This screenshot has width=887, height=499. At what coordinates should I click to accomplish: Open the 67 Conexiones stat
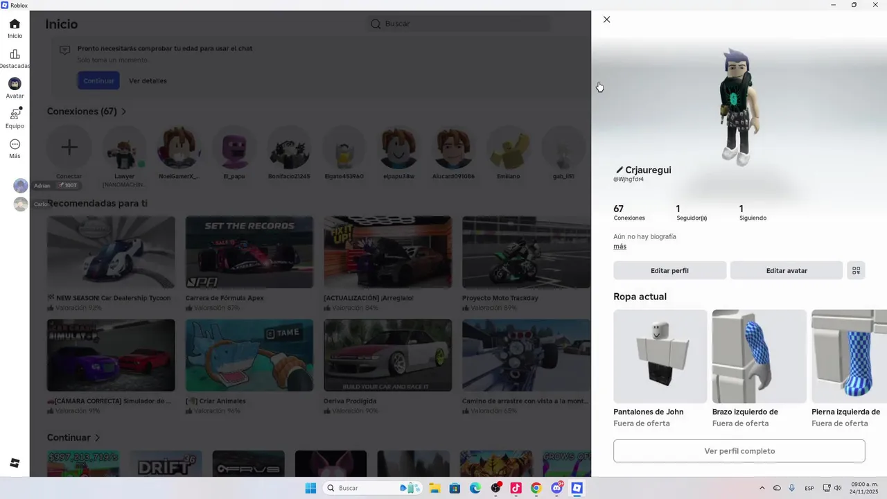click(629, 213)
